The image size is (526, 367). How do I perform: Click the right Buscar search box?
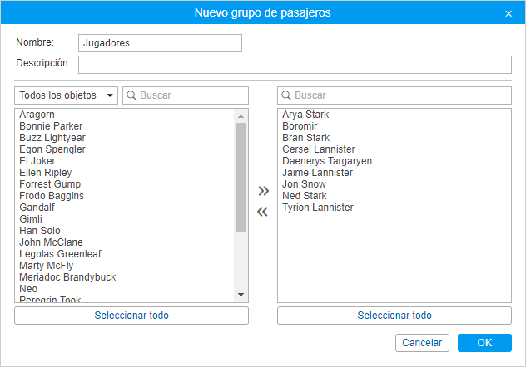tap(399, 95)
